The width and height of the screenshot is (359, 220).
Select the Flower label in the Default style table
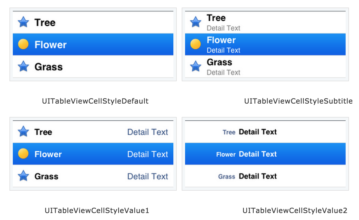[x=50, y=45]
